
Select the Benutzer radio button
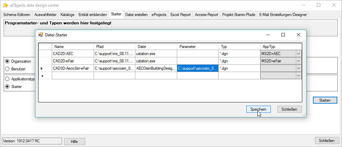coord(7,69)
